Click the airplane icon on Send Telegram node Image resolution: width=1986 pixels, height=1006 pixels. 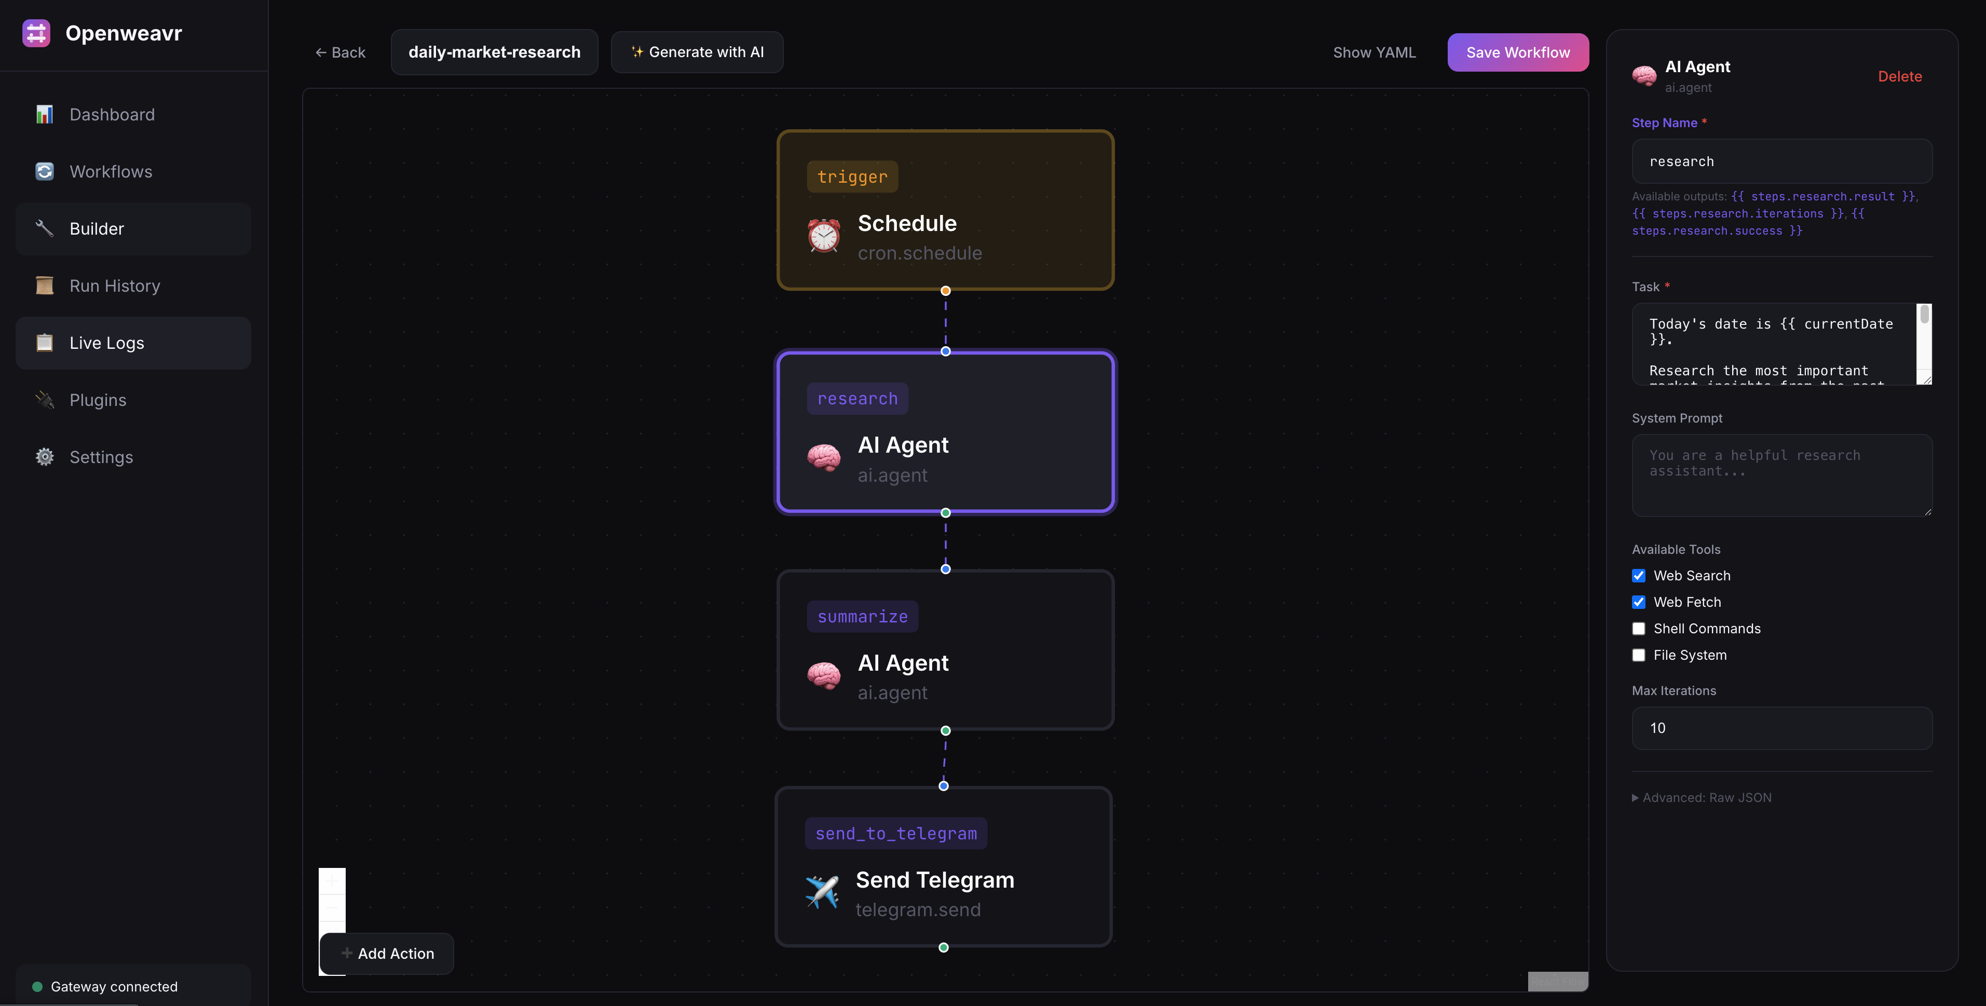(822, 892)
